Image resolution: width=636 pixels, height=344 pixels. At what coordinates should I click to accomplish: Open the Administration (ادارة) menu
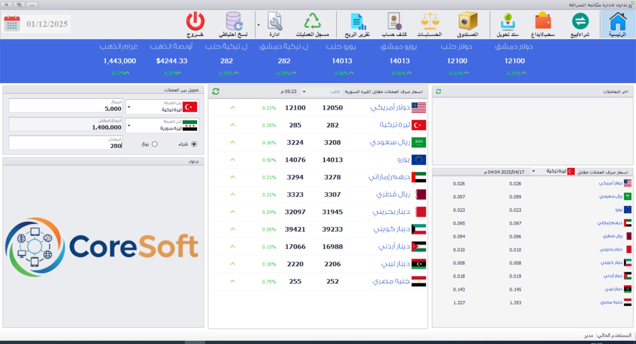pyautogui.click(x=274, y=25)
